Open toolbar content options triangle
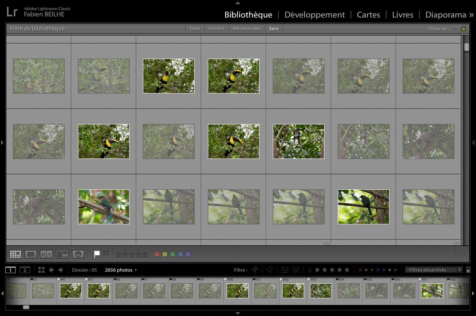Image resolution: width=476 pixels, height=316 pixels. pos(462,254)
